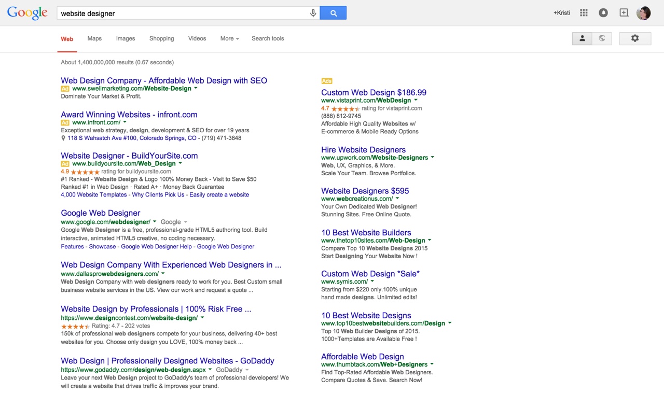The height and width of the screenshot is (394, 664).
Task: Click the Google logo
Action: coord(27,13)
